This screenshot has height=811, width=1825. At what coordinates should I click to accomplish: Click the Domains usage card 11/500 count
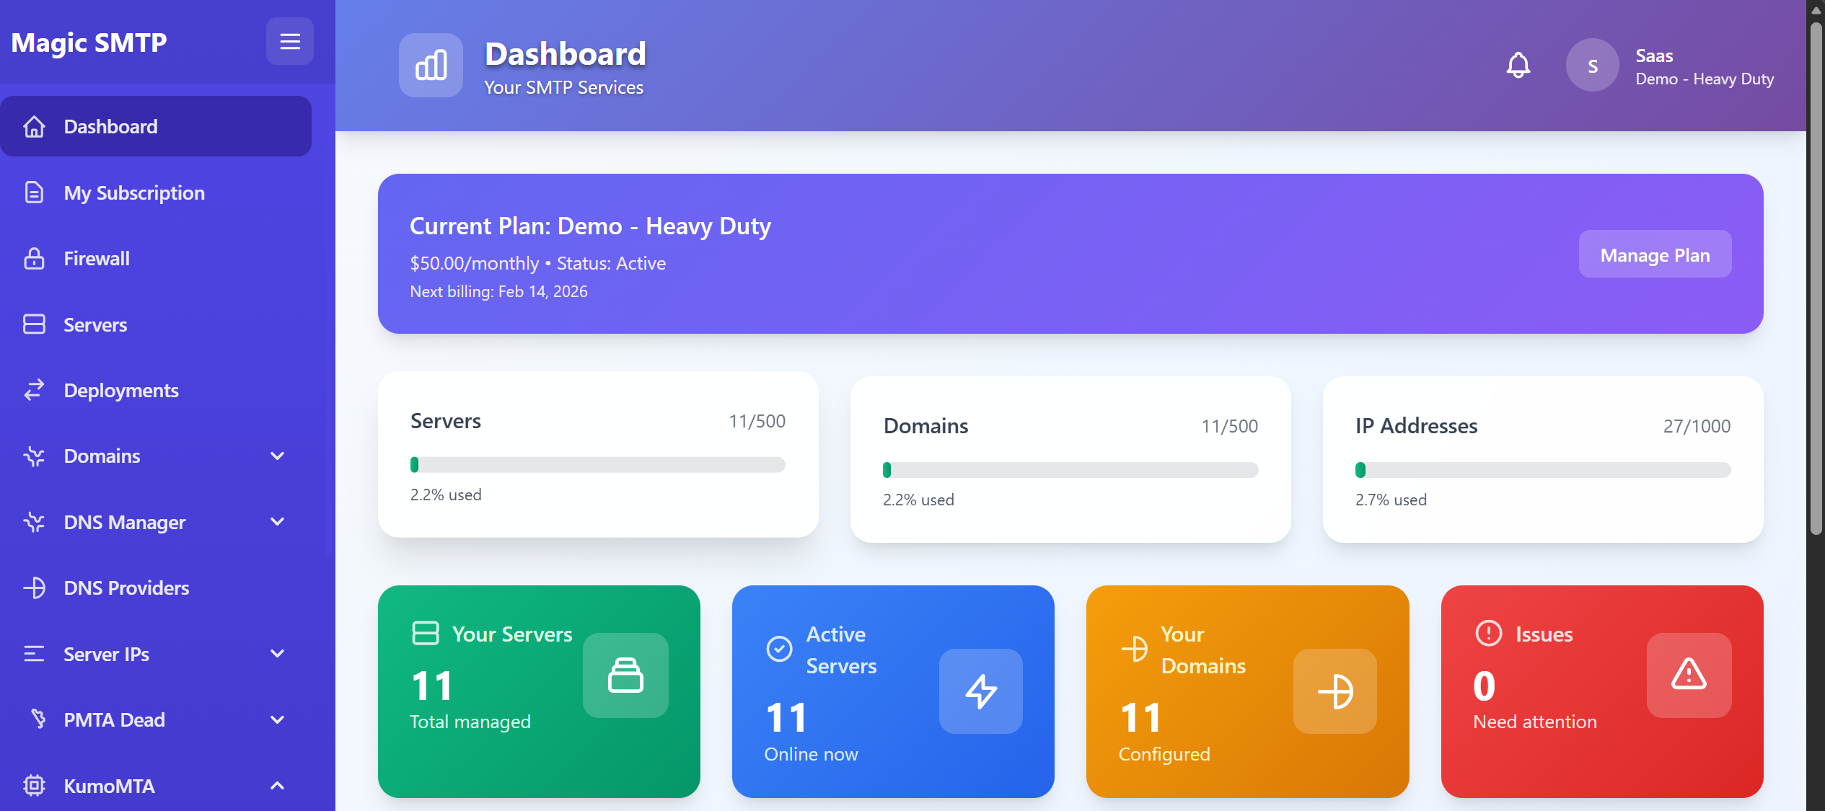coord(1229,426)
